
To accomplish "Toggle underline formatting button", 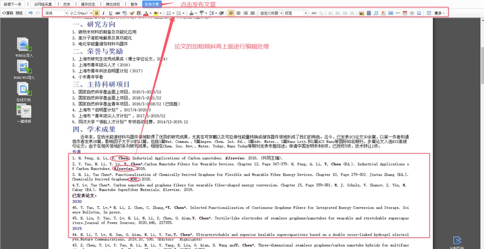I will click(111, 13).
